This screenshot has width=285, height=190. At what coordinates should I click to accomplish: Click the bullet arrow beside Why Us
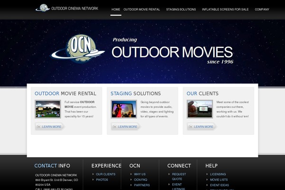(x=131, y=174)
